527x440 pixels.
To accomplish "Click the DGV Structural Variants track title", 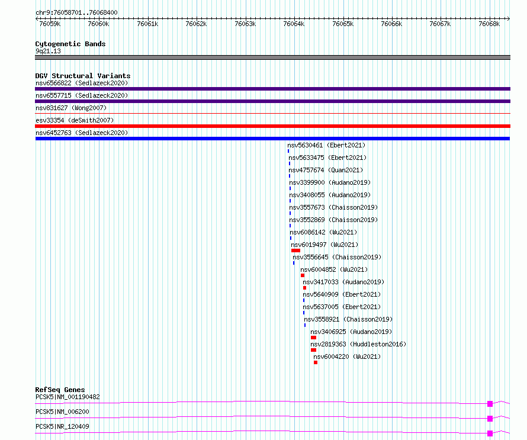I will (83, 76).
